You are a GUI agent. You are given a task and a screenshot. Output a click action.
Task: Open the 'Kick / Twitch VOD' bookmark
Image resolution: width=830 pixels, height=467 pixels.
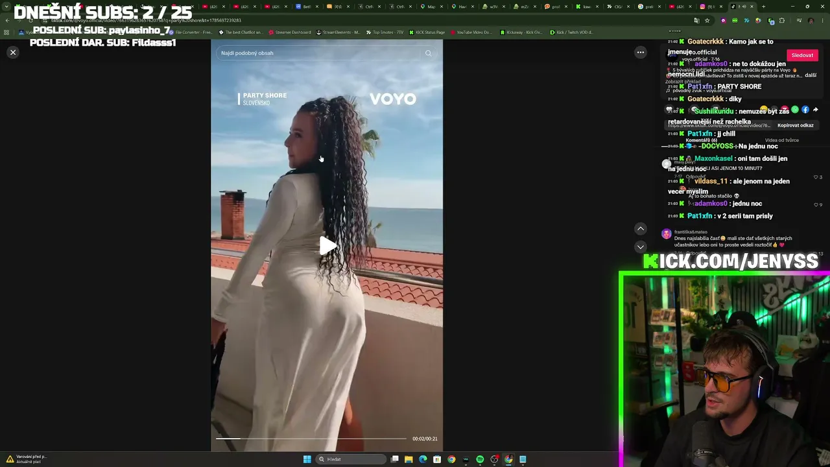click(571, 32)
